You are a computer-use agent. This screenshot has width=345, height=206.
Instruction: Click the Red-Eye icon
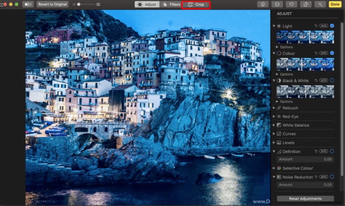279,117
